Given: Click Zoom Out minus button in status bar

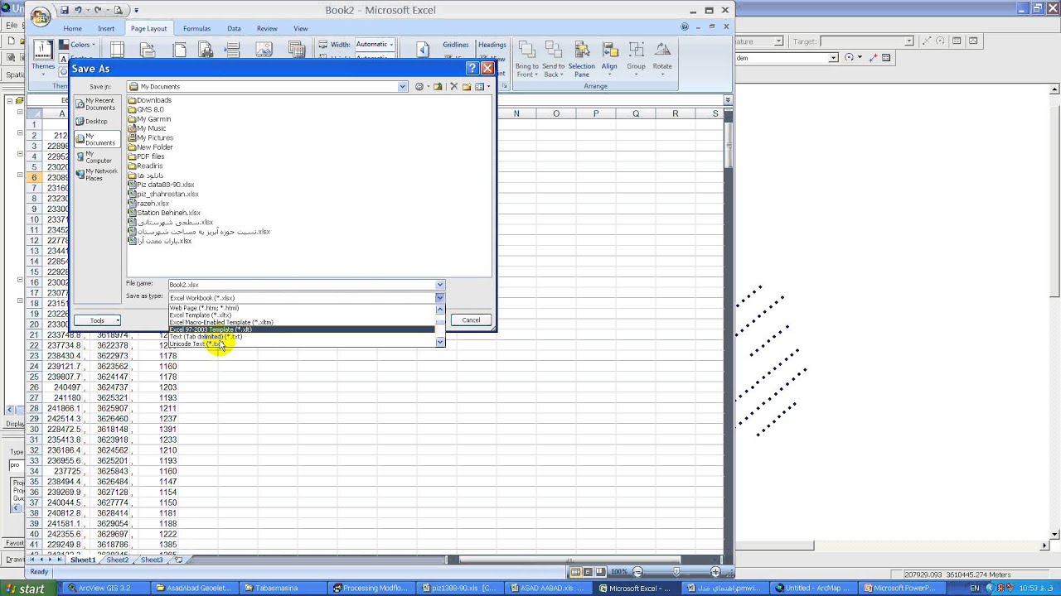Looking at the screenshot, I should (637, 571).
